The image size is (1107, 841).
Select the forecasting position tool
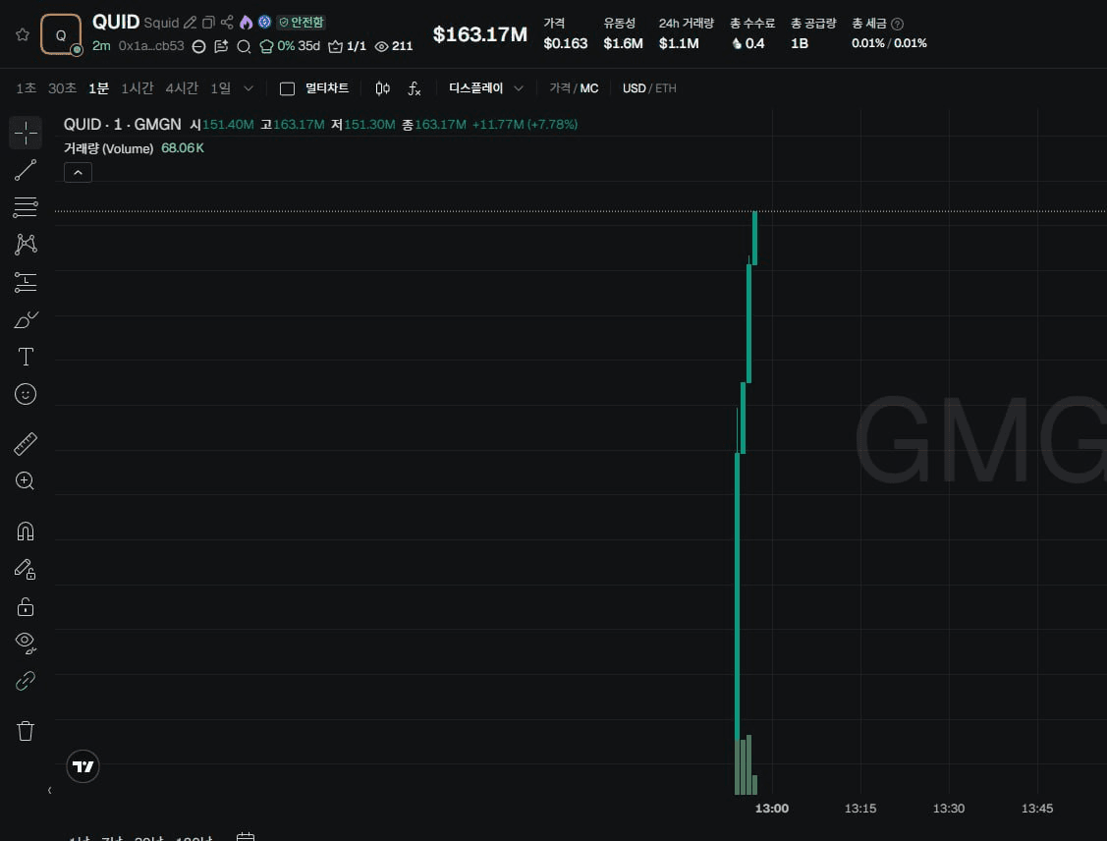pyautogui.click(x=26, y=282)
